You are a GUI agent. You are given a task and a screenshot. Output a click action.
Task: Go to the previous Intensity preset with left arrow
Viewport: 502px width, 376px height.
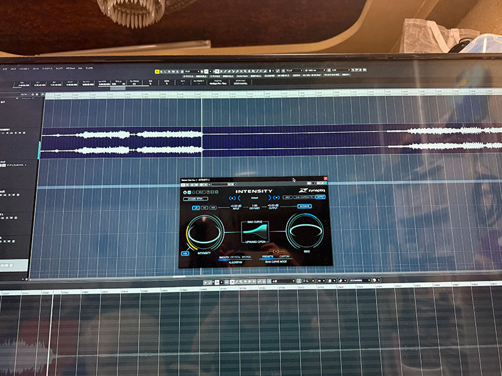232,198
